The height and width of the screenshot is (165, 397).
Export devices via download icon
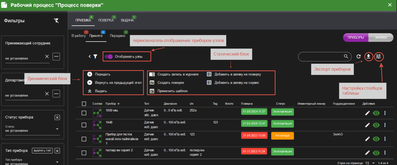click(x=369, y=56)
